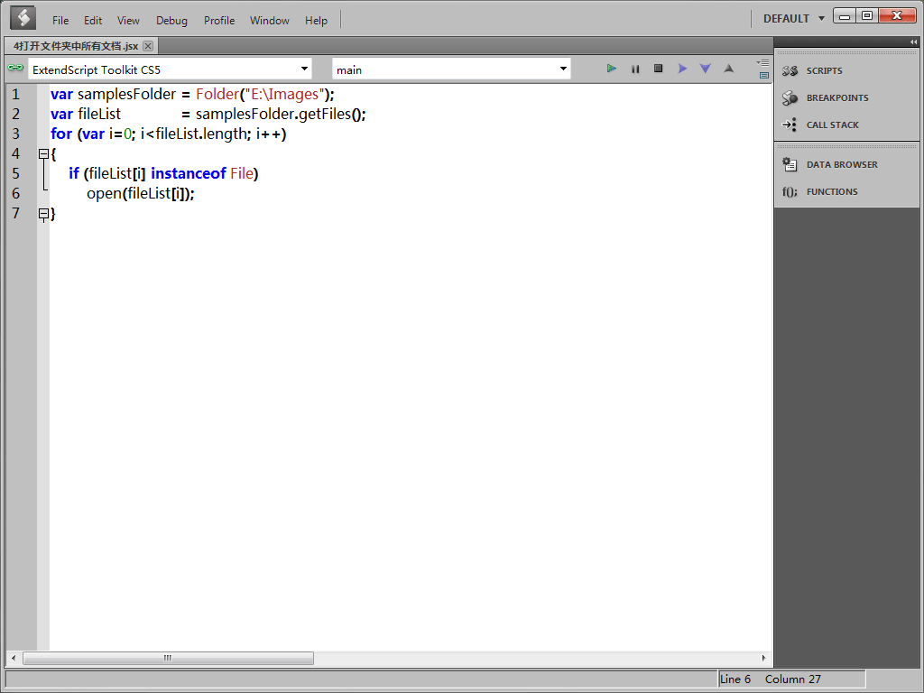924x693 pixels.
Task: Maximize the ExtendScript Toolkit window
Action: pyautogui.click(x=867, y=16)
